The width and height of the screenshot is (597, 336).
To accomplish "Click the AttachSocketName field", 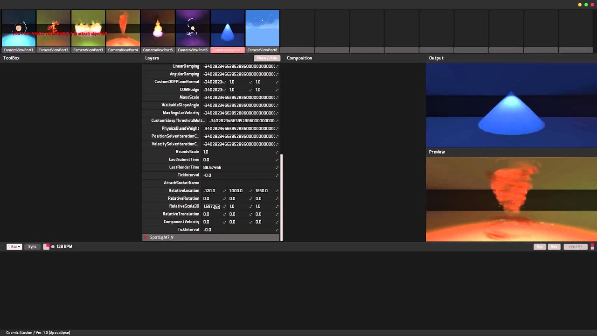I will click(x=240, y=183).
